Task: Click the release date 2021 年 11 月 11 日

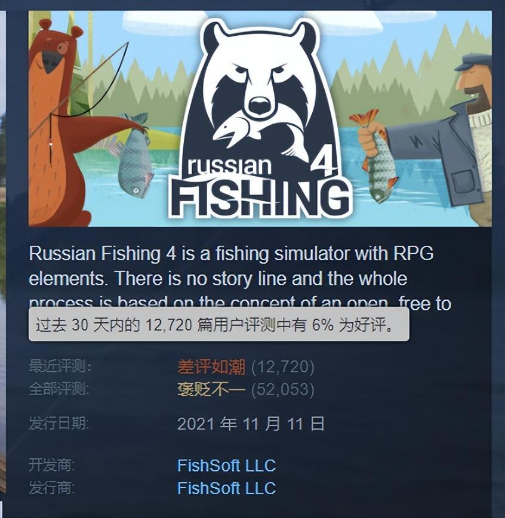Action: point(251,424)
